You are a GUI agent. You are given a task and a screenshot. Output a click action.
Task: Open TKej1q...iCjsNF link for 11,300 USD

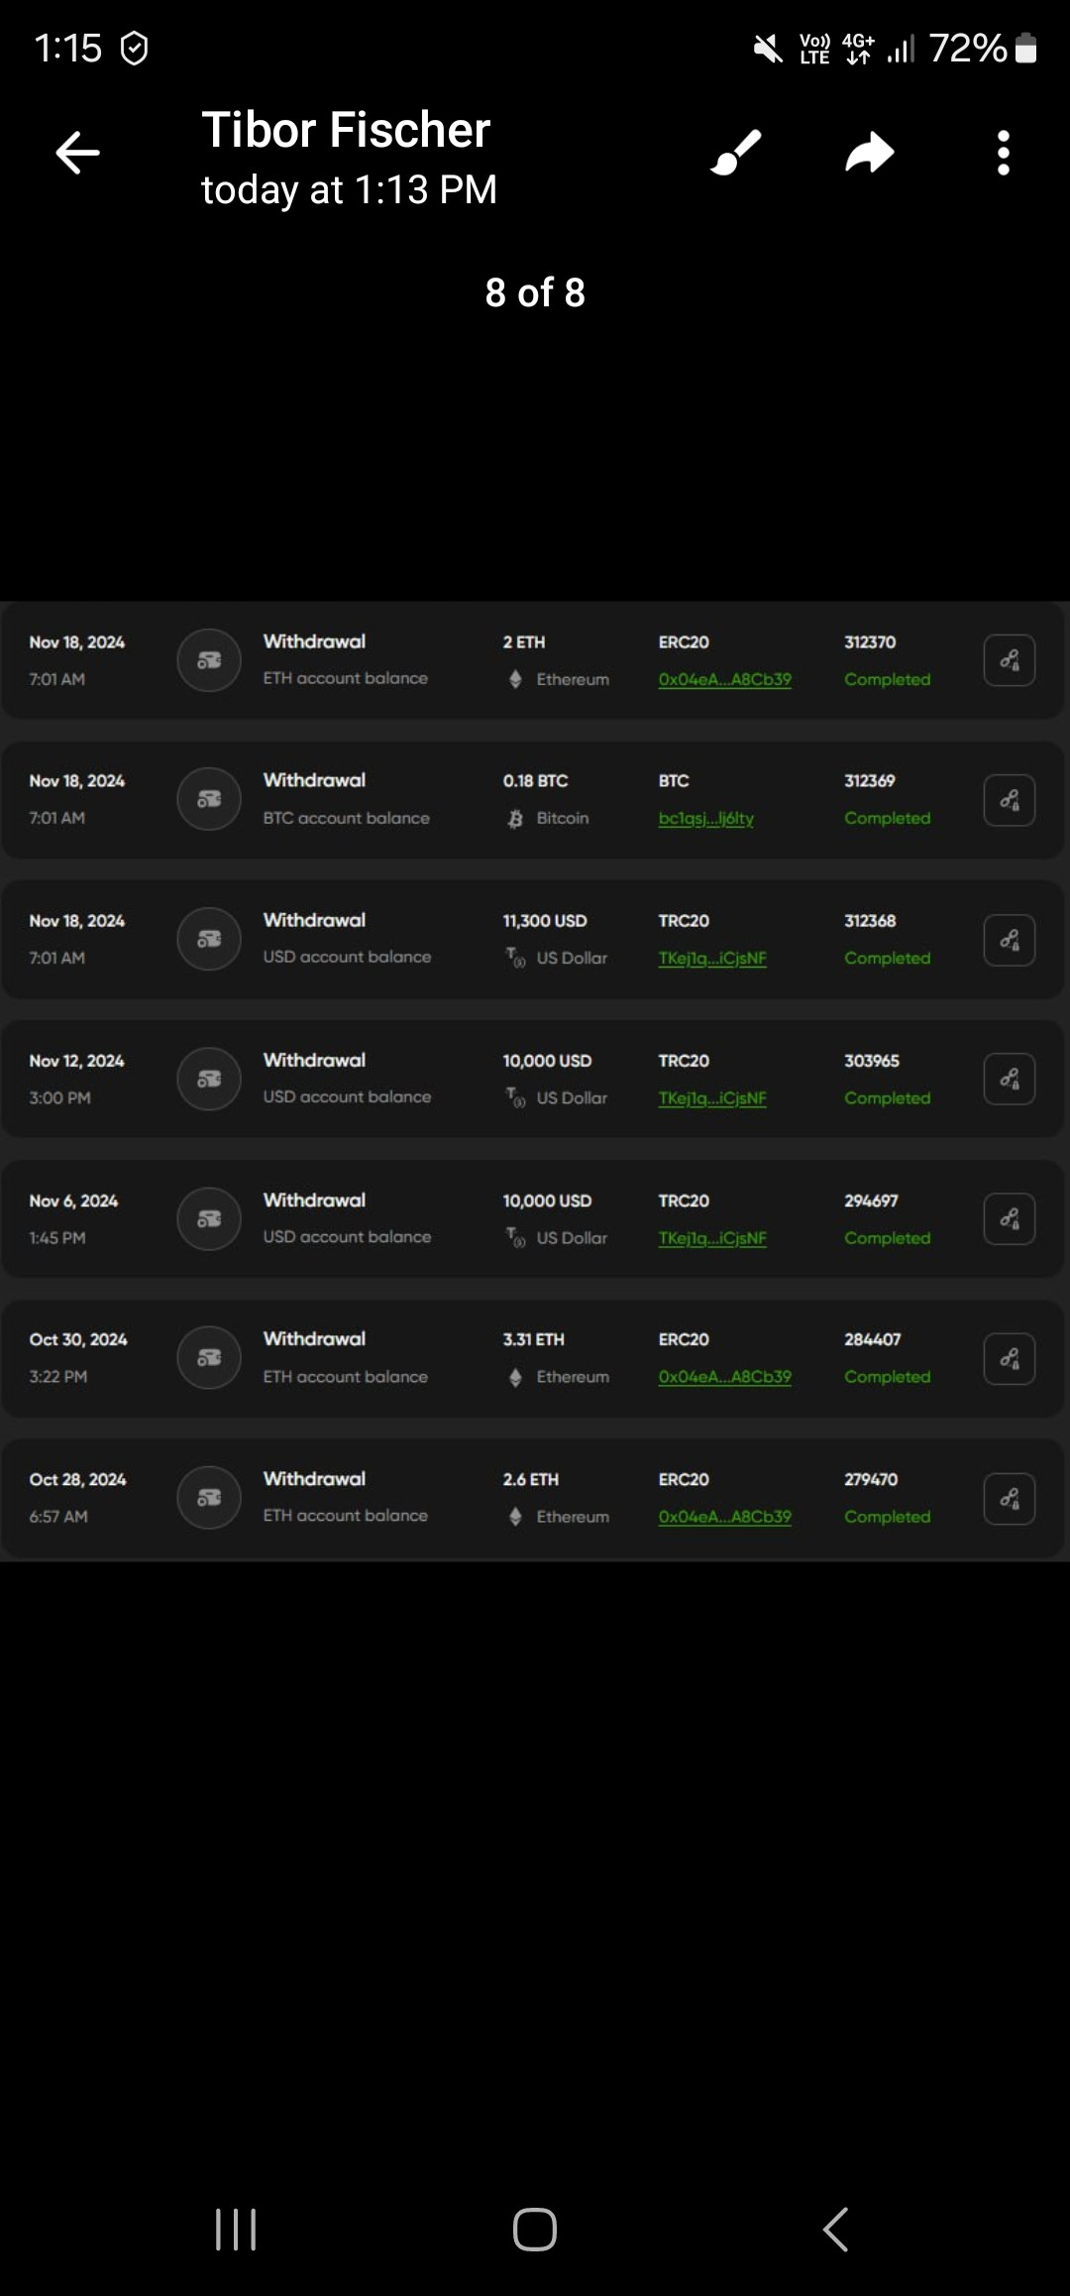712,959
